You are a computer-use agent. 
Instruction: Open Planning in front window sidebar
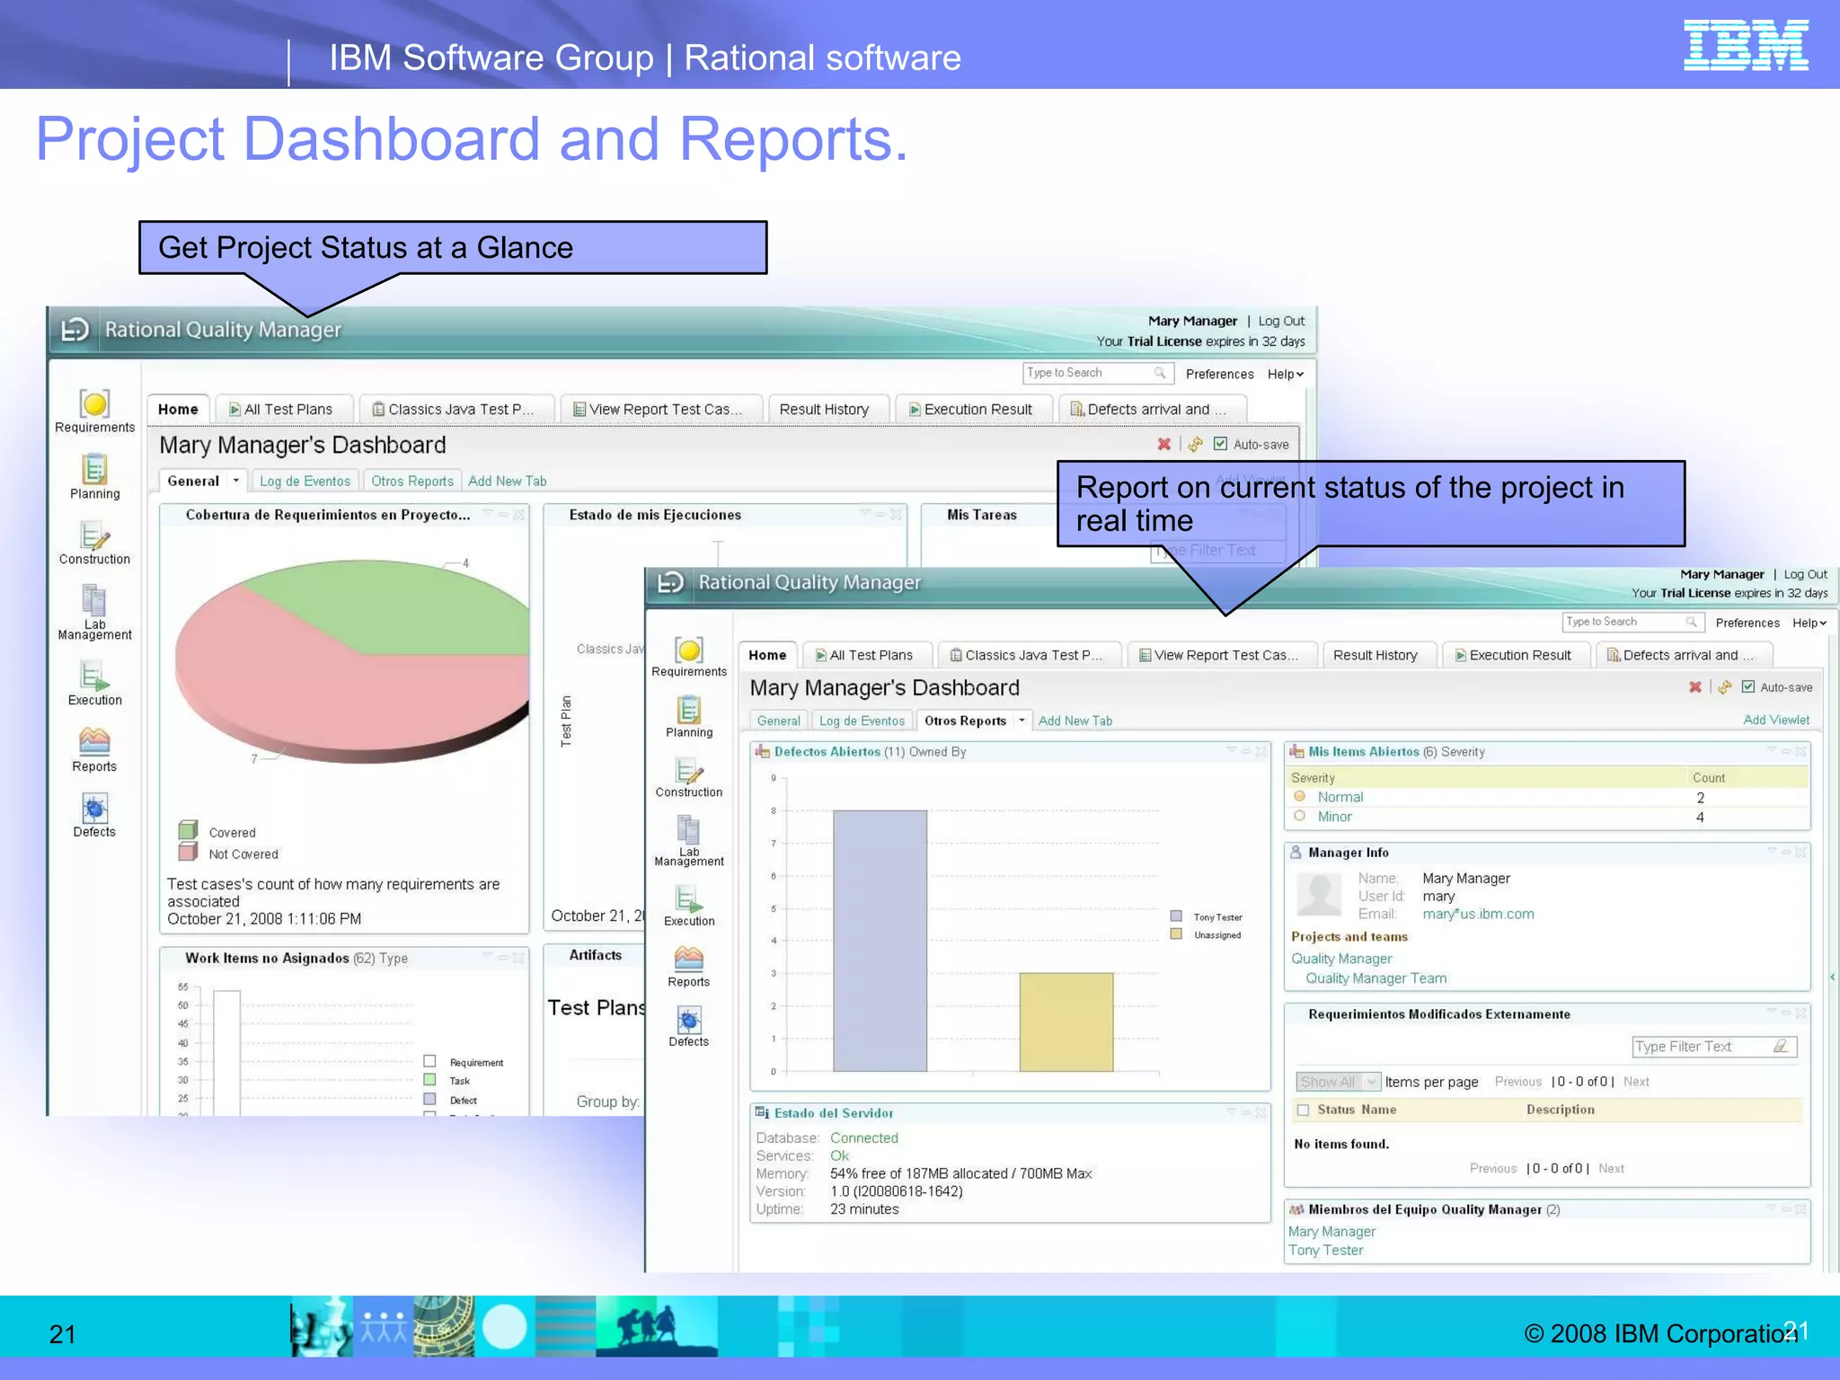tap(689, 717)
